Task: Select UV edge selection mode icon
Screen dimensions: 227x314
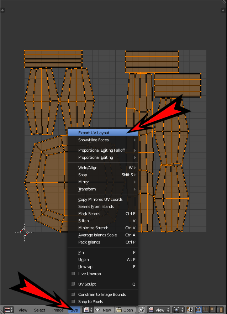Action: click(x=206, y=310)
